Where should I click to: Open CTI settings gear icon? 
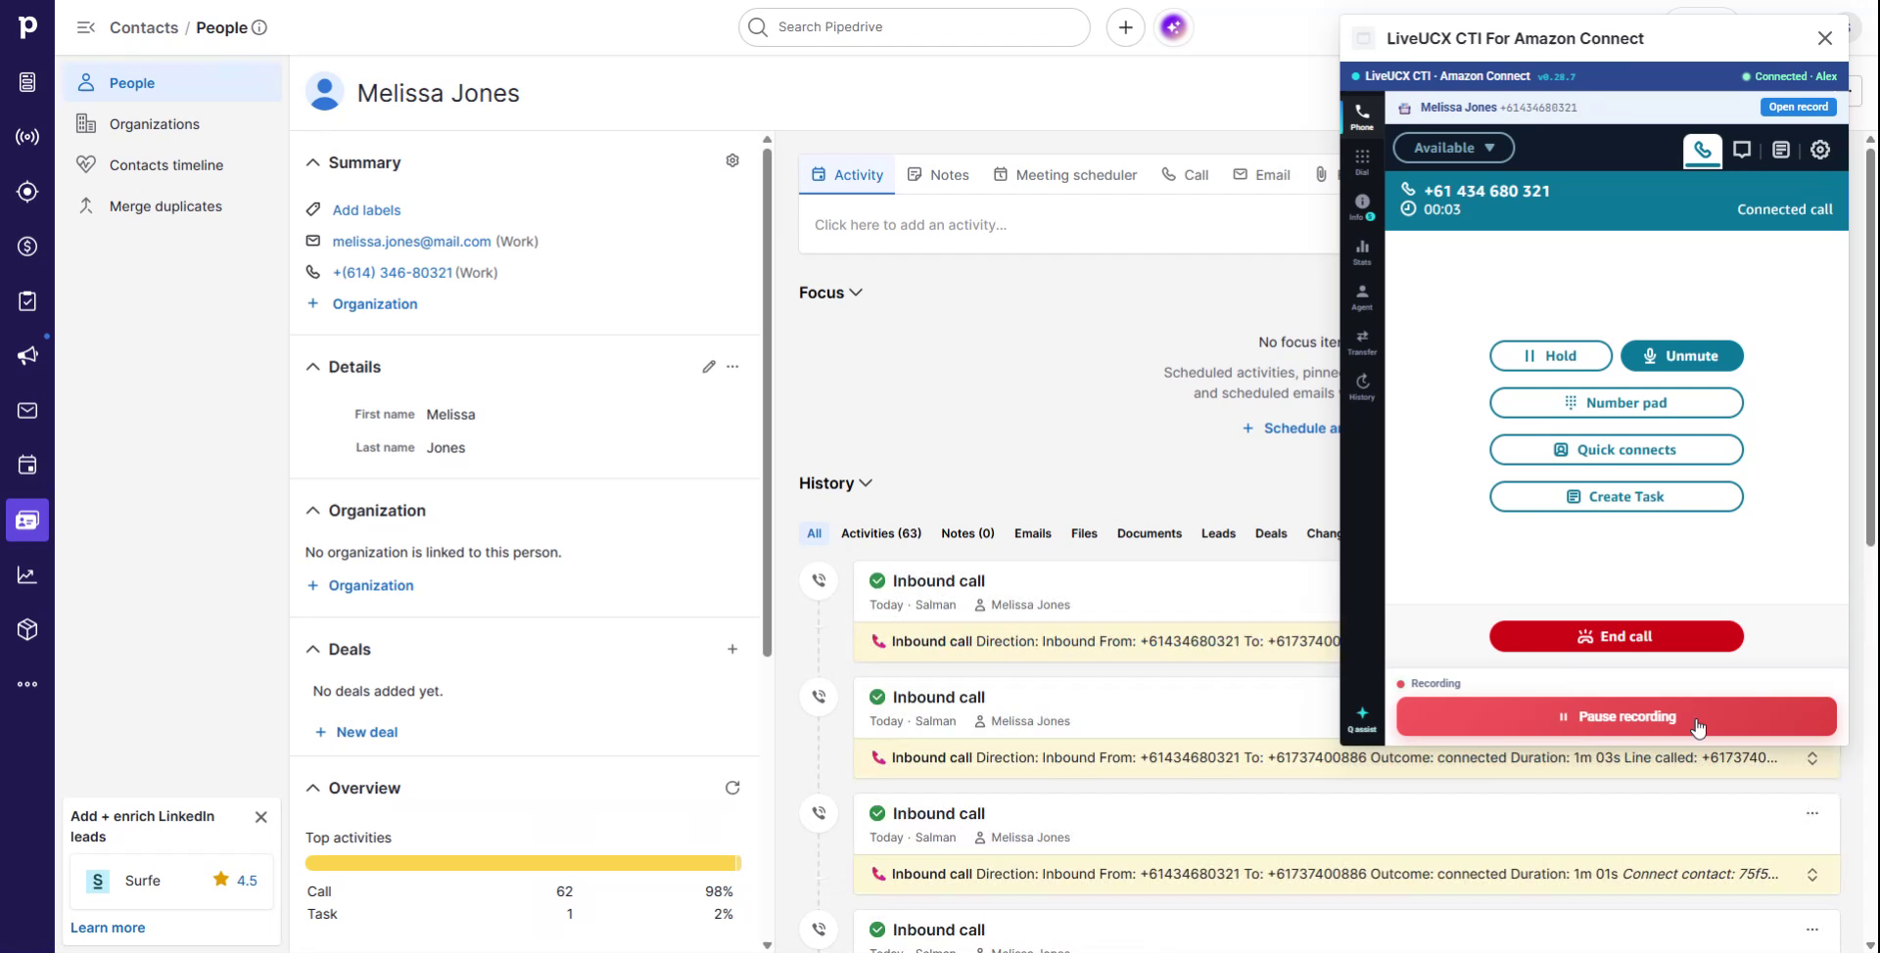click(1820, 150)
